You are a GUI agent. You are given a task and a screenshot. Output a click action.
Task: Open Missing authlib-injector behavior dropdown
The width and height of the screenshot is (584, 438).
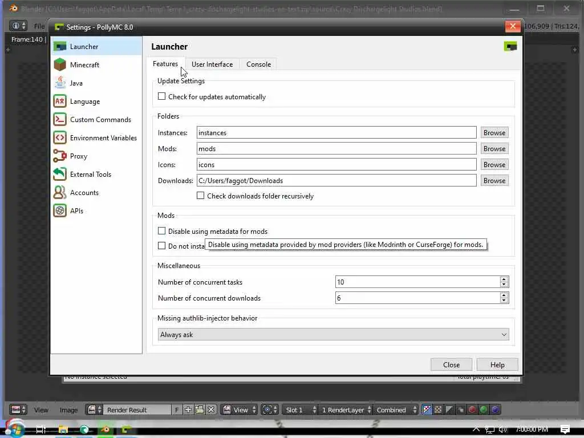click(x=333, y=334)
